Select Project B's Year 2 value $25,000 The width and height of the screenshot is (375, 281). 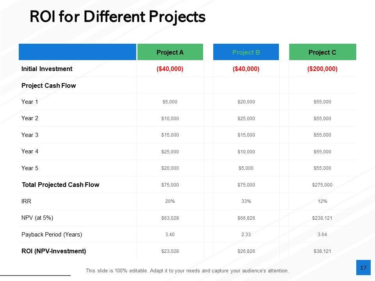pos(246,119)
